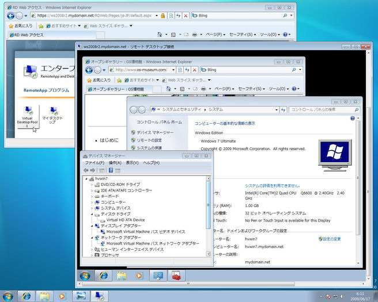Click the toolbox icon in remote taskbar
Viewport: 378px width, 302px height.
tap(176, 276)
